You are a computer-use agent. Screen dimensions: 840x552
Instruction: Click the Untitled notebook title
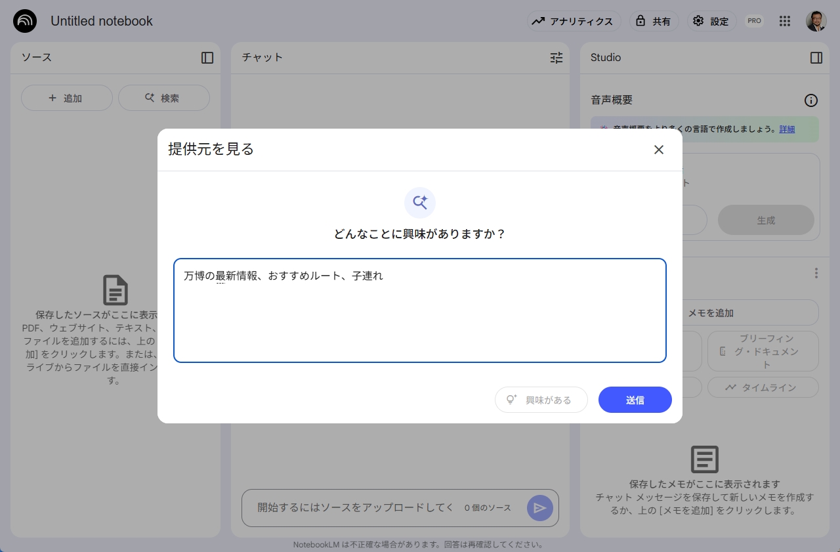click(102, 21)
